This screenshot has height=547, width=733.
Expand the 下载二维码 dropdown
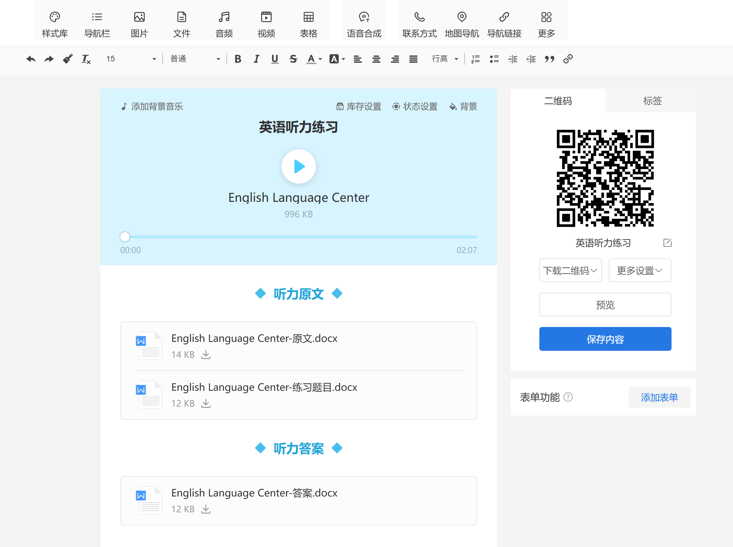pos(570,271)
